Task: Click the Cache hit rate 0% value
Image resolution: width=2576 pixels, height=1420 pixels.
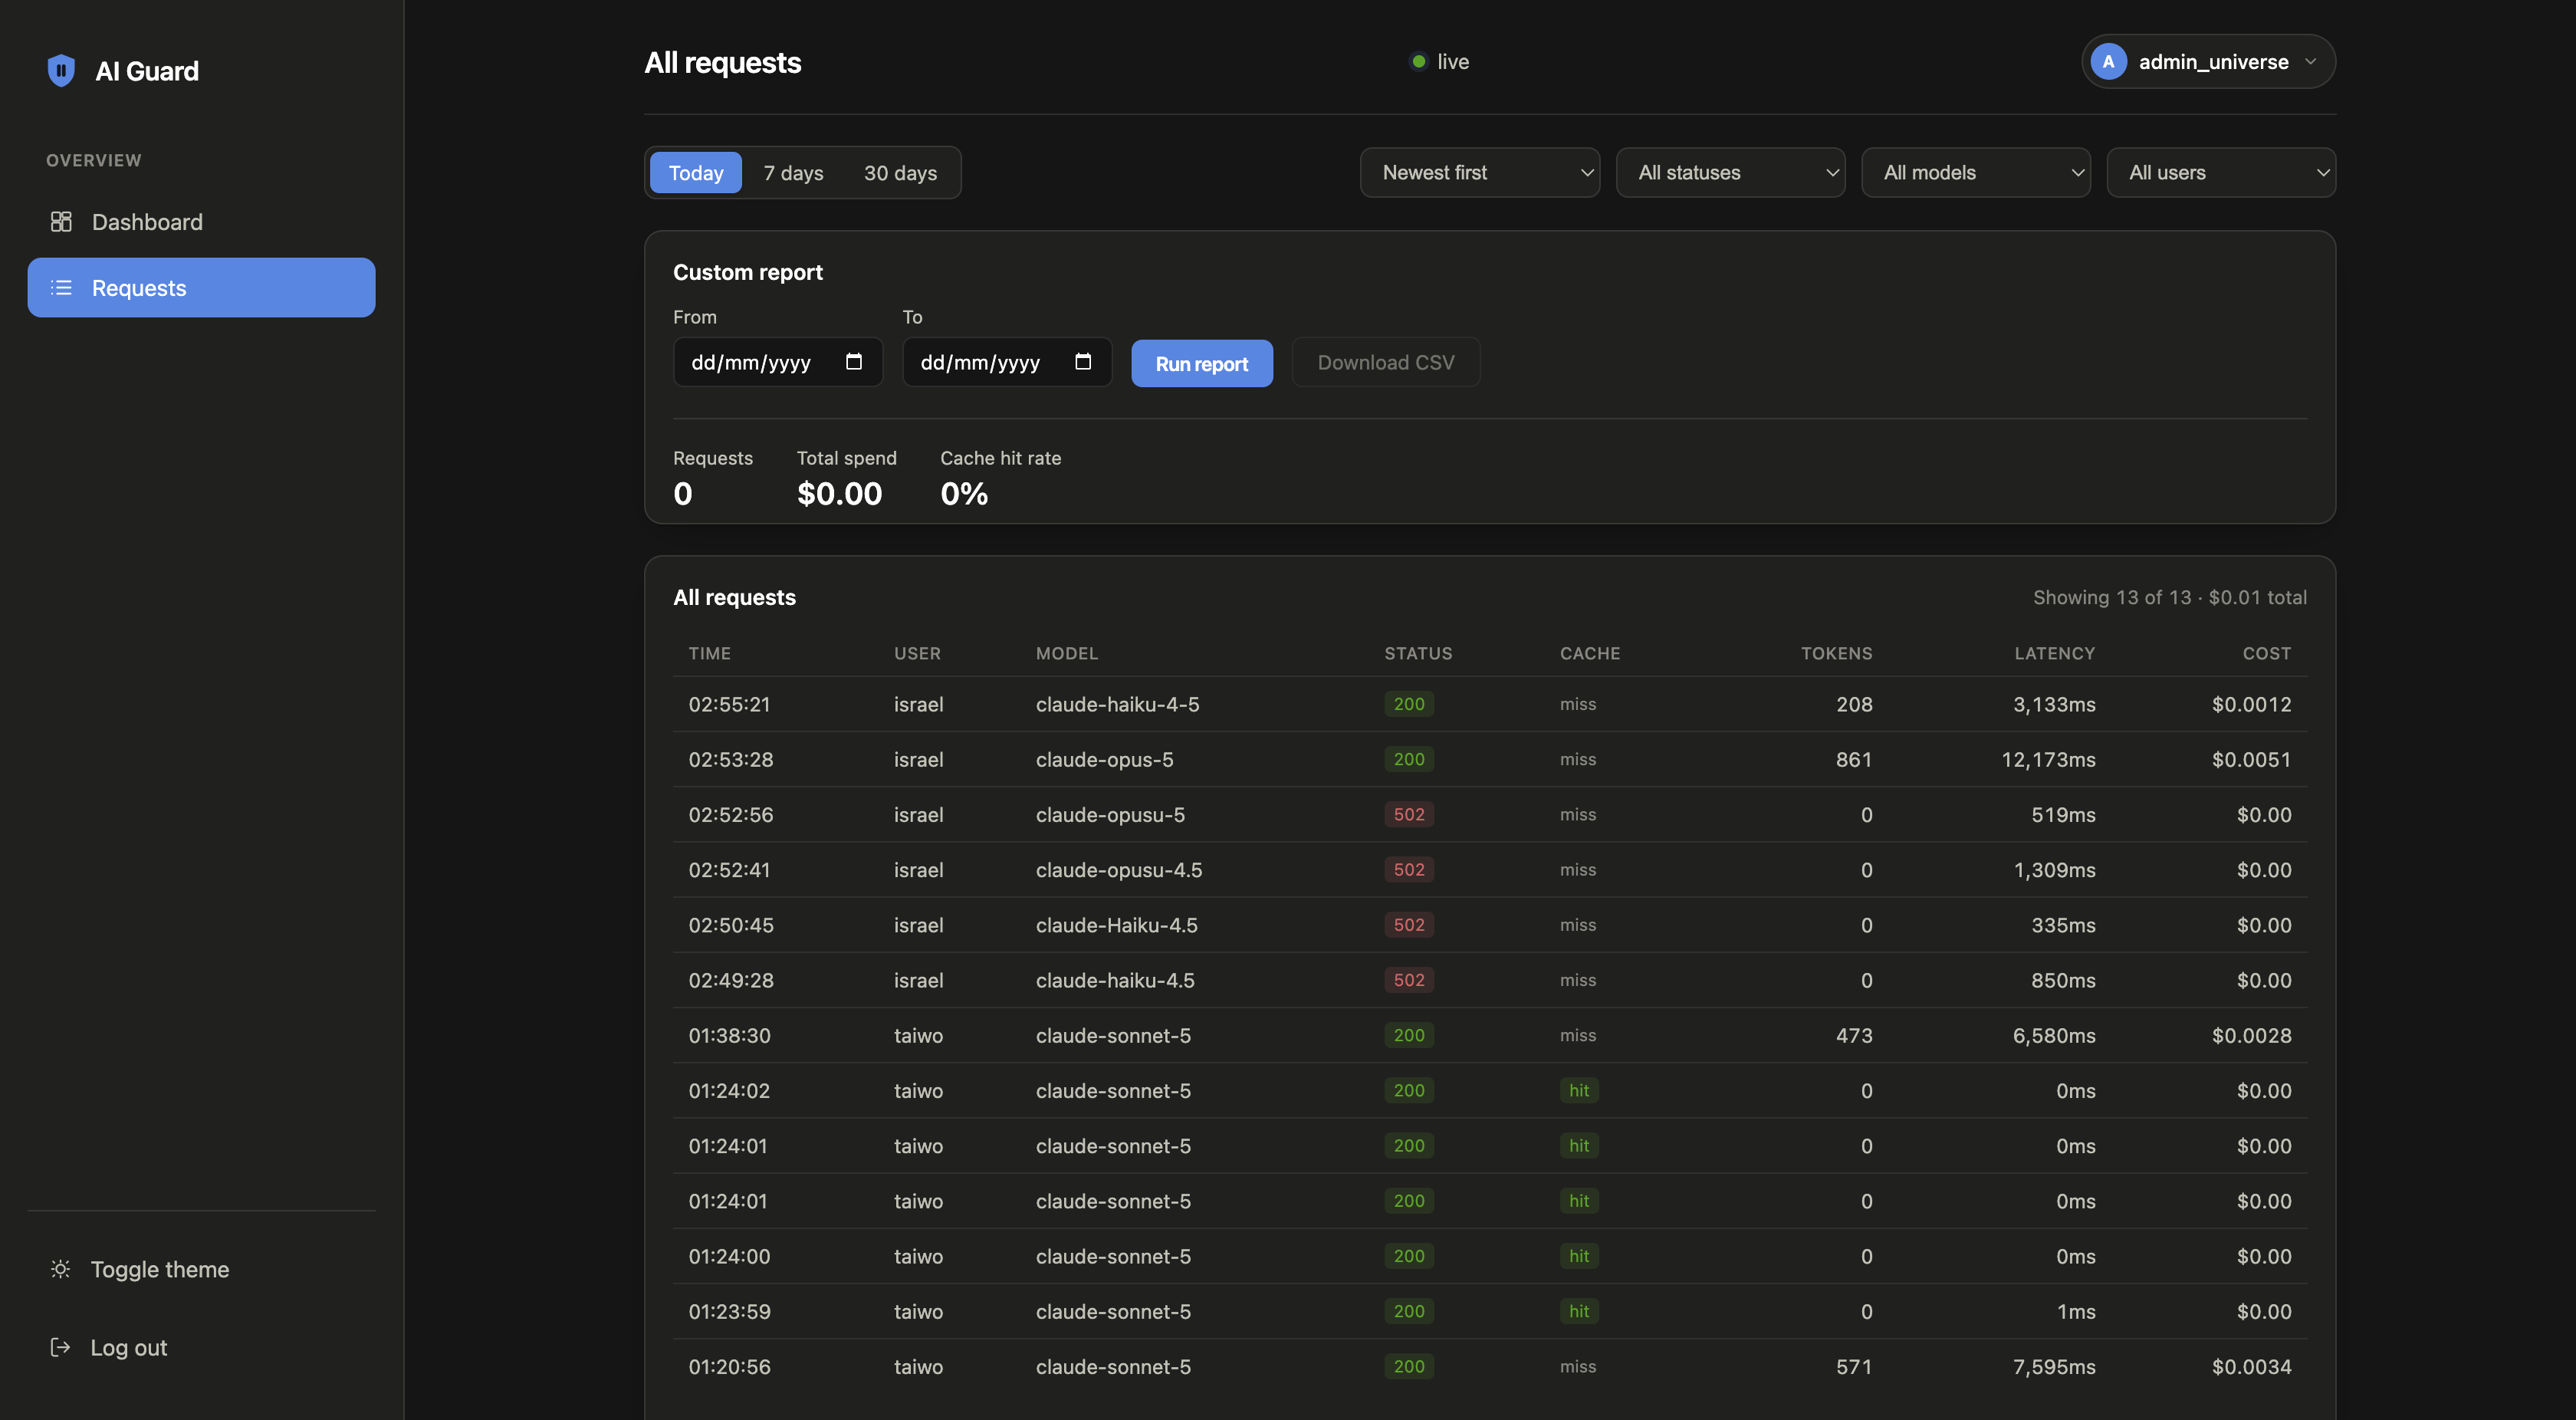Action: point(964,493)
